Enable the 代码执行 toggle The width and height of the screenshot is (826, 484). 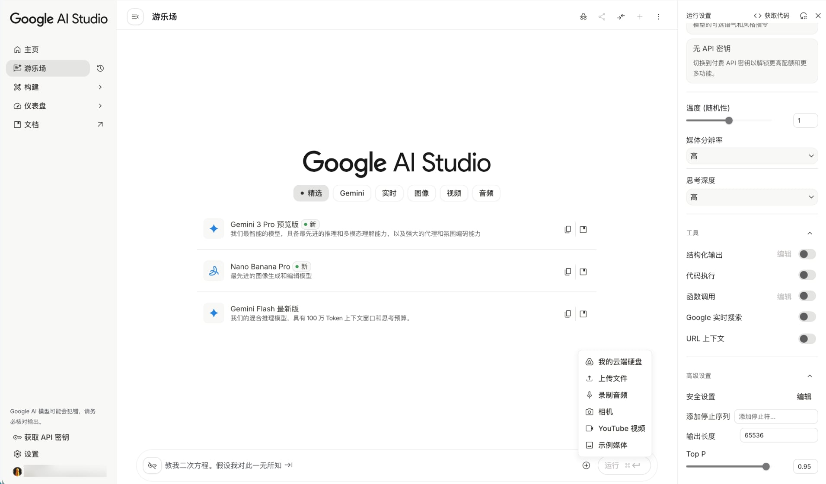point(807,275)
